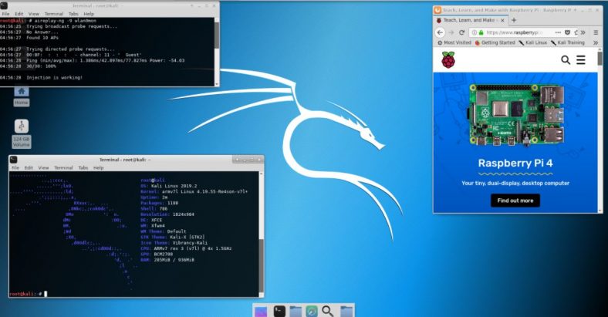Open File menu in neofetch terminal
This screenshot has width=608, height=317.
point(15,168)
